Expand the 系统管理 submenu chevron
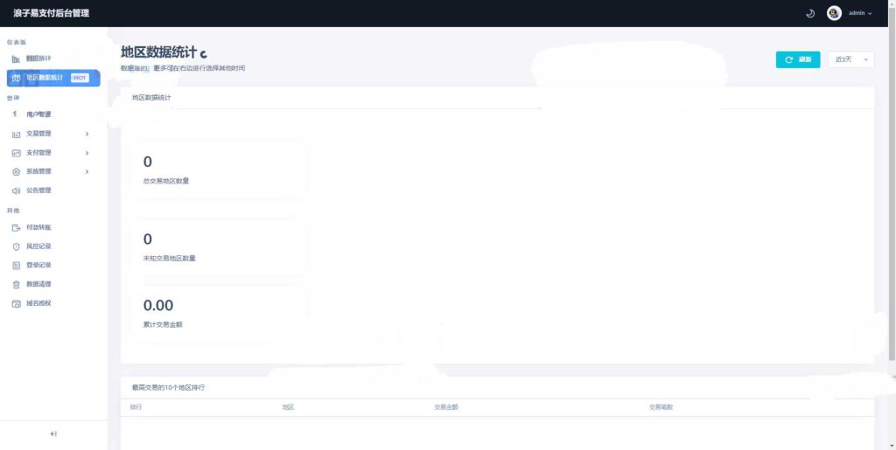This screenshot has height=450, width=896. click(87, 172)
